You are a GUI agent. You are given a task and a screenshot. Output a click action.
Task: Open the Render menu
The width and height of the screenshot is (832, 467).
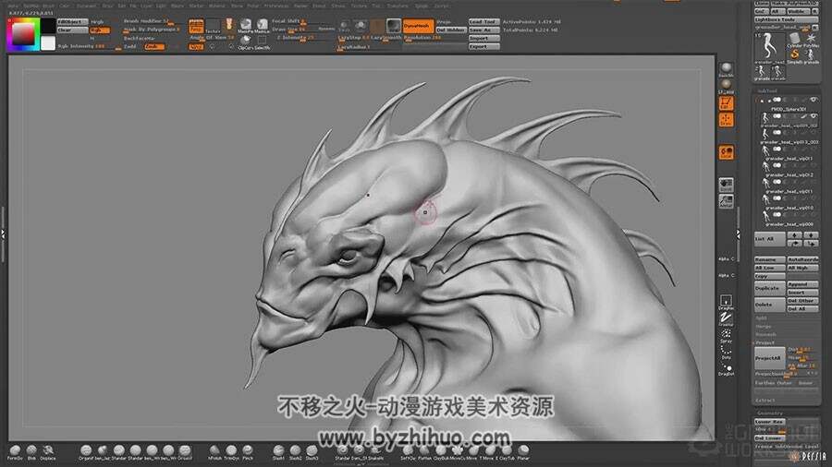(x=300, y=6)
